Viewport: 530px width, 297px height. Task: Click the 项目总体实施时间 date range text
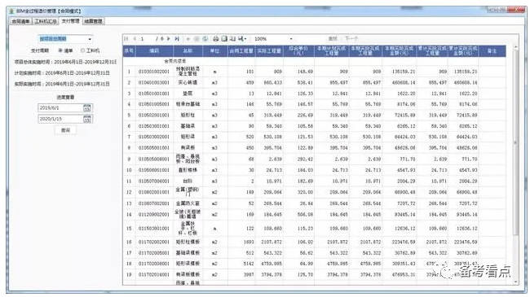65,62
